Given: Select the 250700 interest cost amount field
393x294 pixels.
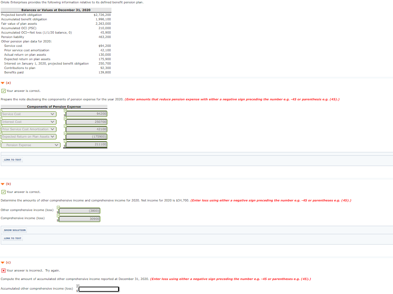Looking at the screenshot, I should click(86, 122).
